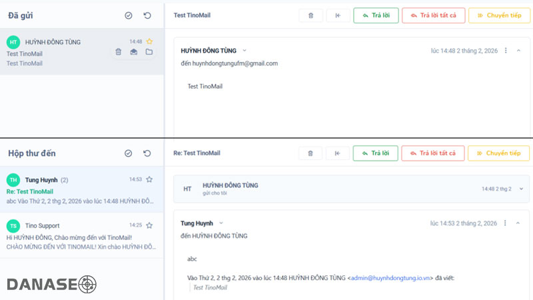
Task: Refresh the Hộp thư đến list
Action: tap(147, 153)
